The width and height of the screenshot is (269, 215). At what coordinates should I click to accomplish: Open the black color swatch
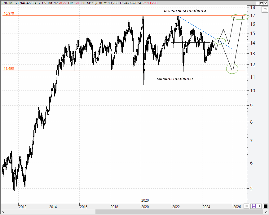(x=265, y=206)
